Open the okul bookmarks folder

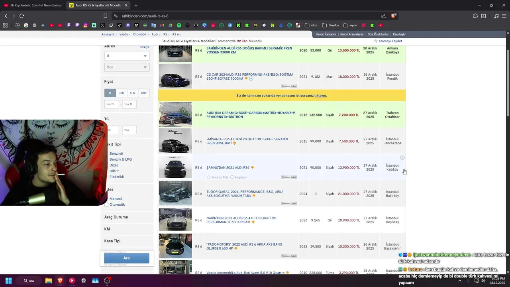311,25
